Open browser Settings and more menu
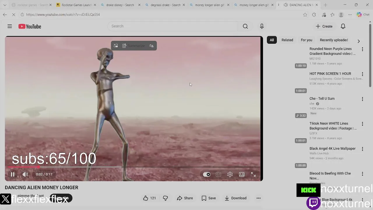373x210 pixels. (350, 15)
